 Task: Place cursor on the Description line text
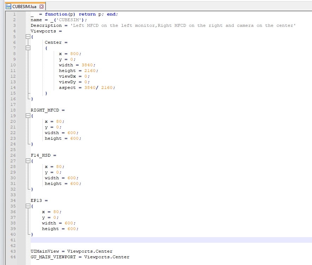(x=163, y=25)
